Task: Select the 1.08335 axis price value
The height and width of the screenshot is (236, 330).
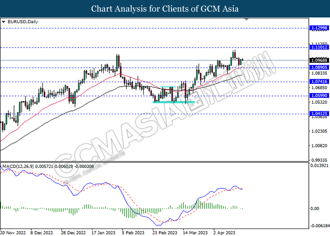Action: [319, 73]
